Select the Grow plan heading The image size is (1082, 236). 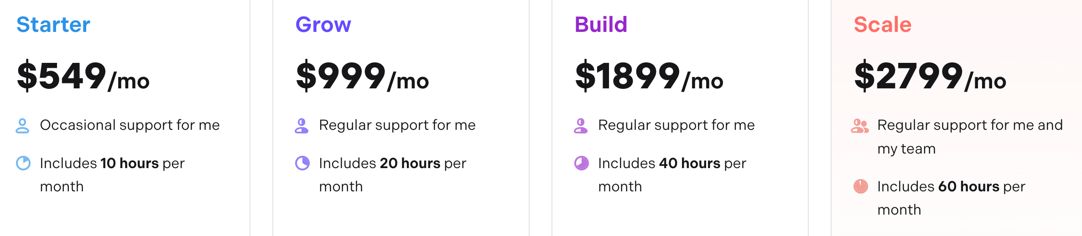(x=323, y=25)
